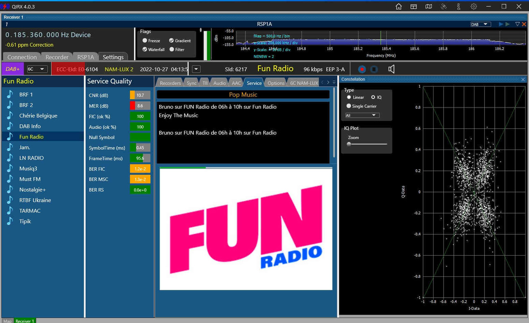Toggle the Waterfall flag

click(145, 49)
